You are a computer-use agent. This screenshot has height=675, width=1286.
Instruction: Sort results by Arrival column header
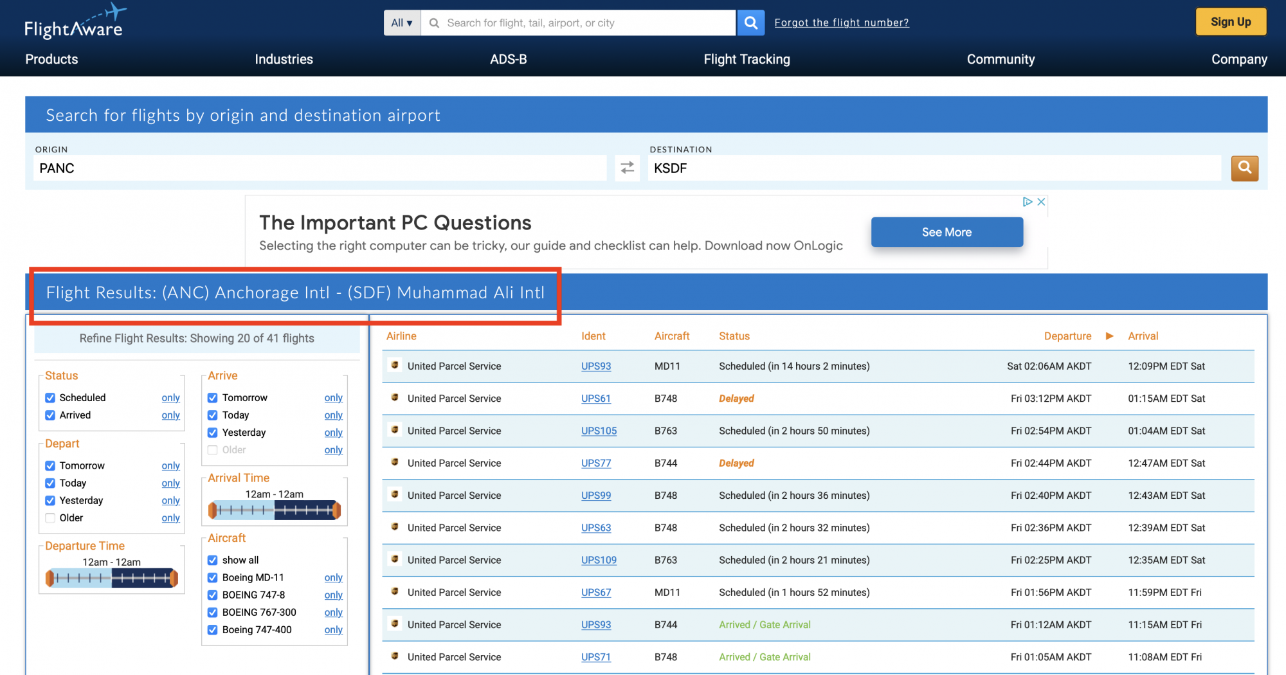(1143, 336)
